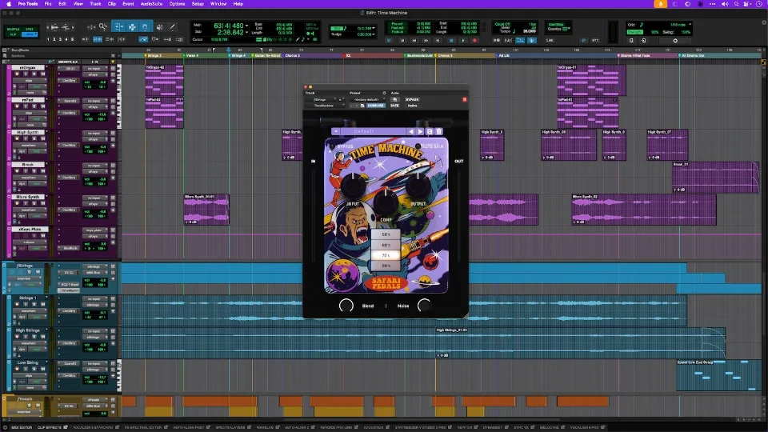Click the Zoomer magnifier tool

102,26
